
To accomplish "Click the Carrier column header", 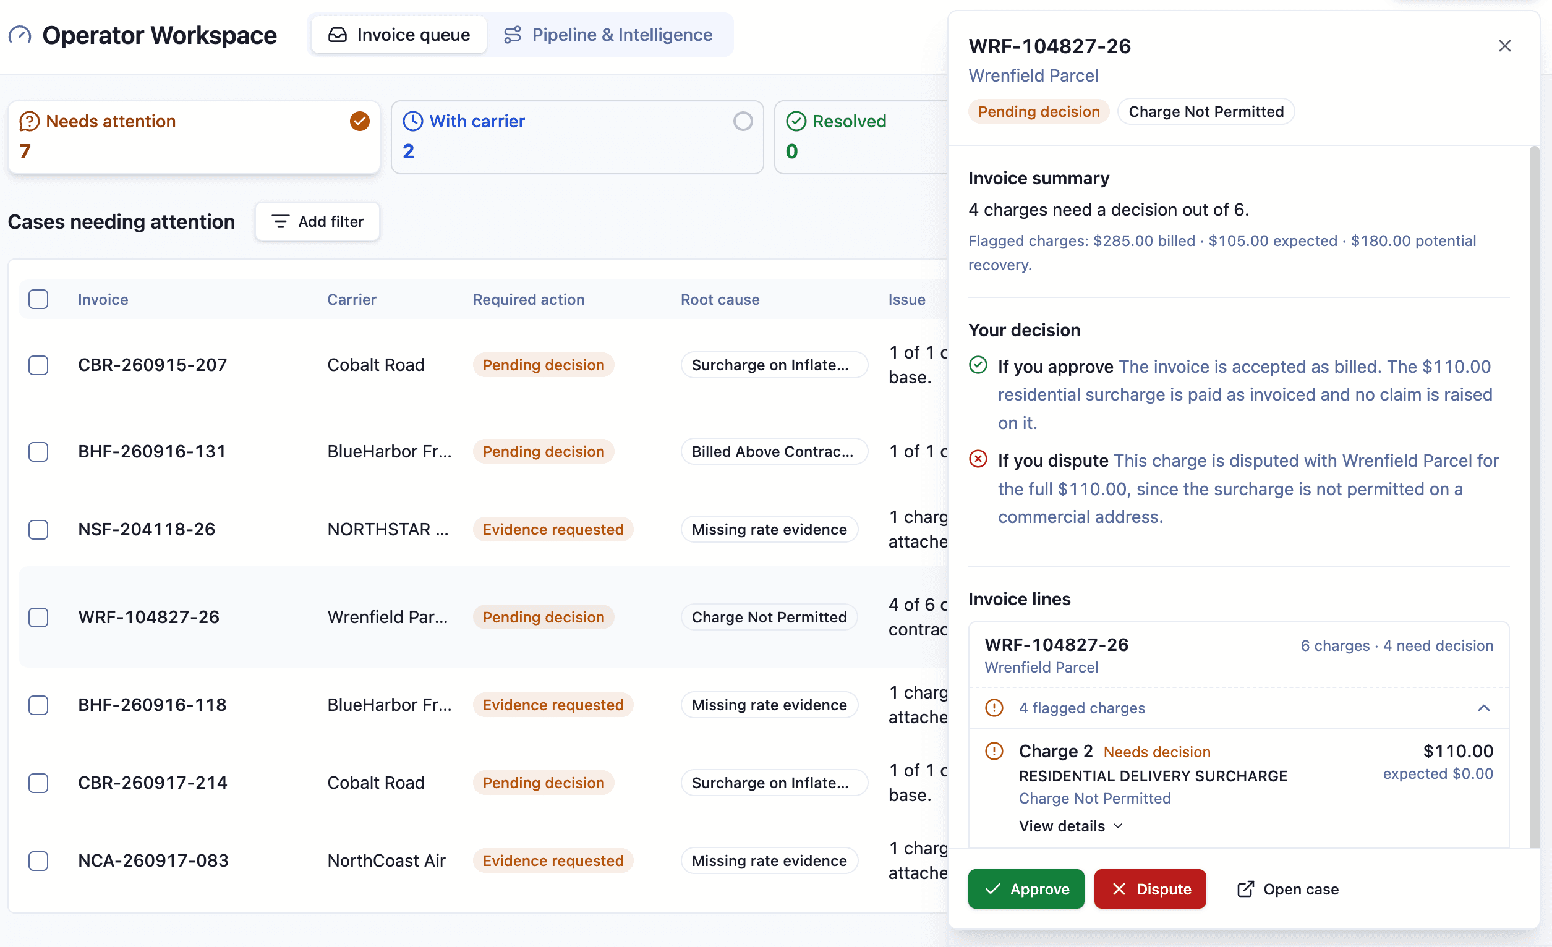I will point(351,300).
